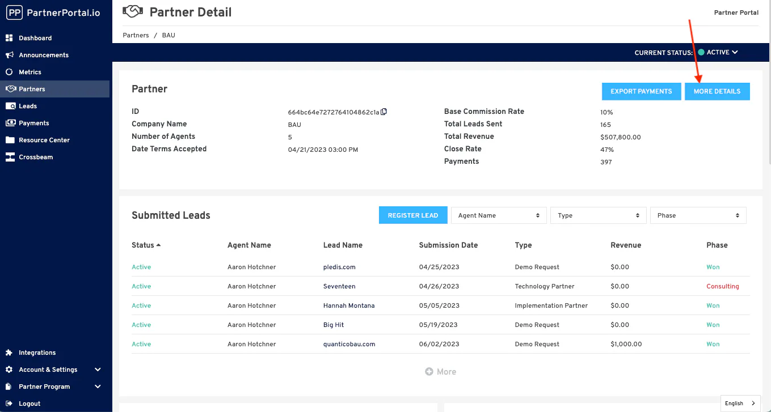The height and width of the screenshot is (412, 771).
Task: Click the Seventeen lead name
Action: tap(339, 286)
